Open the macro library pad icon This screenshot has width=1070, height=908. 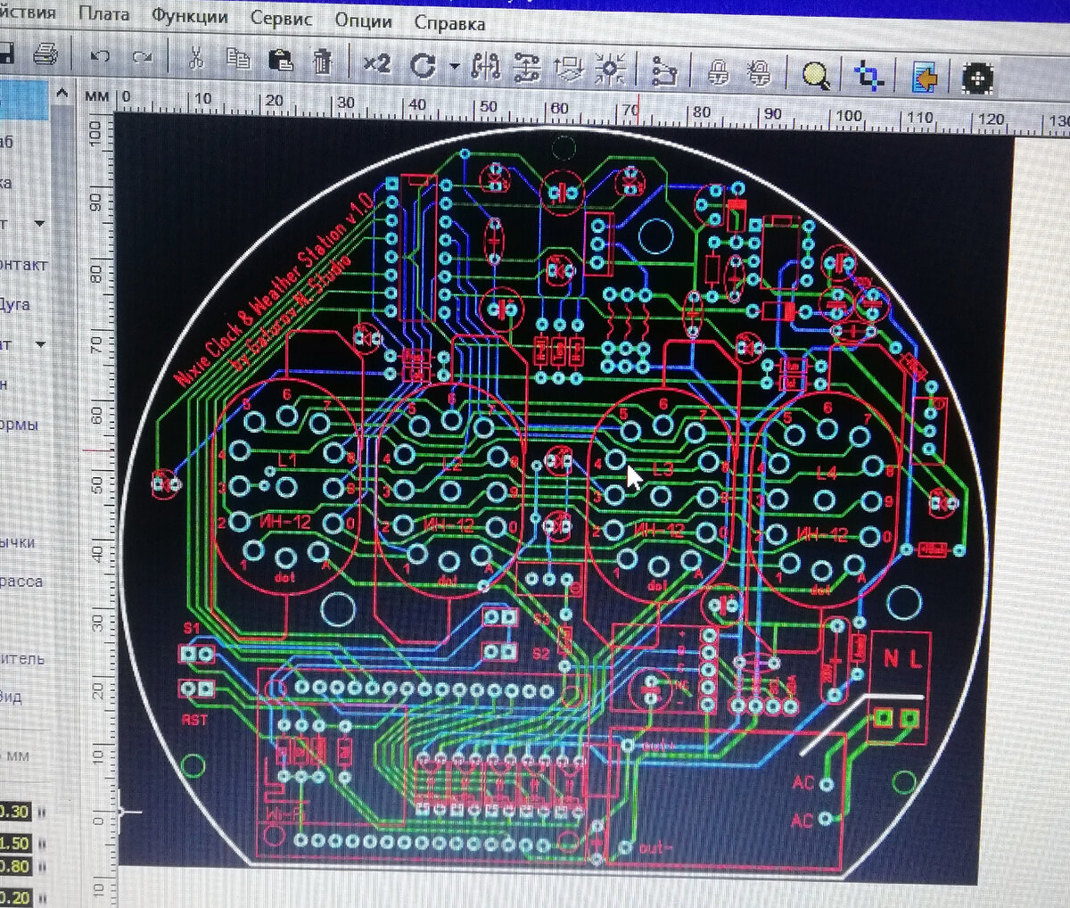[978, 79]
